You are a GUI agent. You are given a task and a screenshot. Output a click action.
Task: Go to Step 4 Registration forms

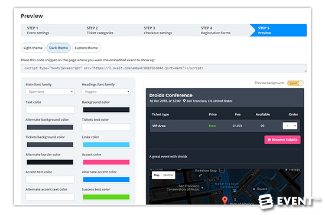pos(216,31)
